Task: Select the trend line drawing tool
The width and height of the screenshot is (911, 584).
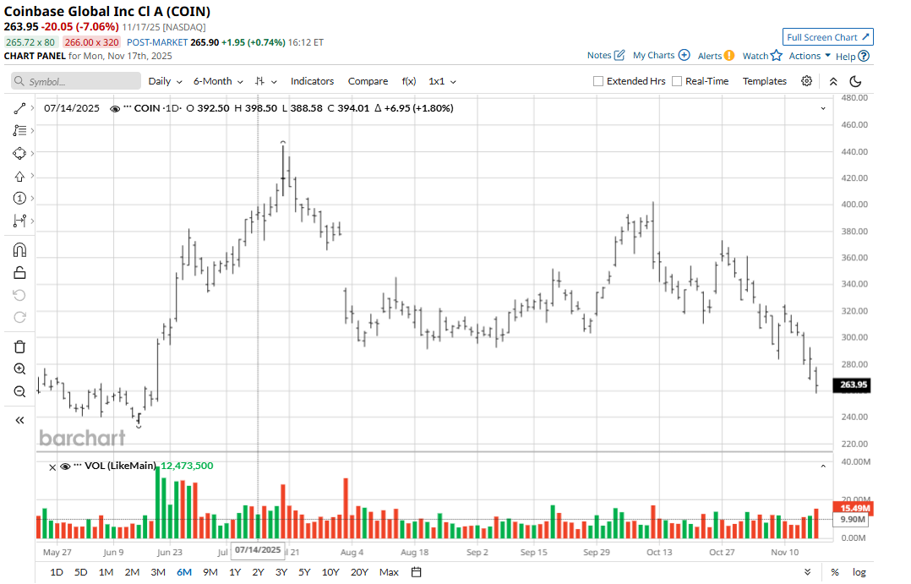Action: coord(19,108)
